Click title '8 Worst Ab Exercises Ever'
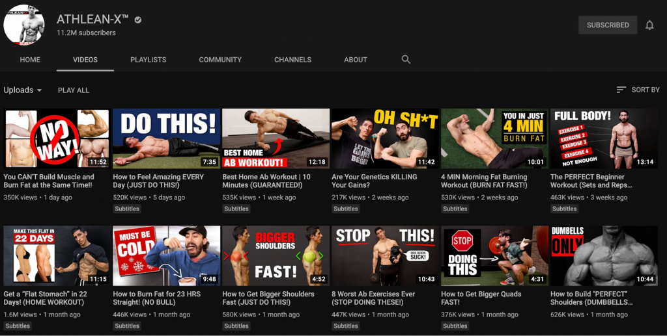Screen dimensions: 667x336 373,298
